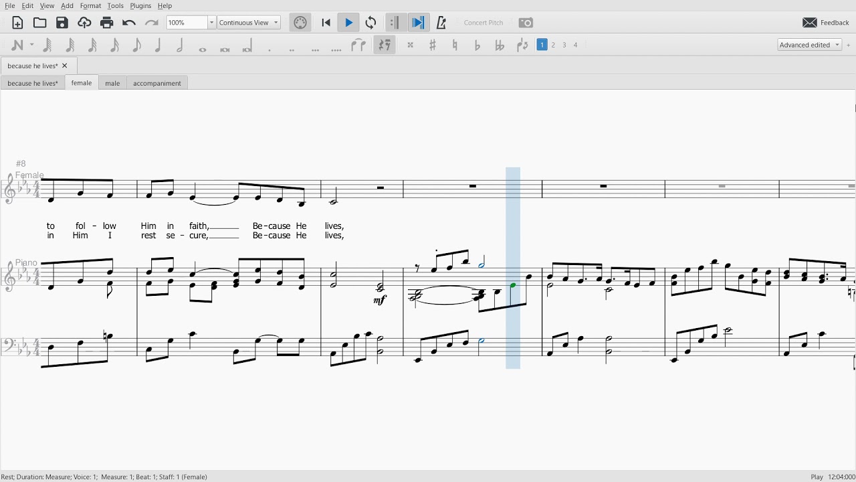Open the Add menu
Viewport: 856px width, 482px height.
click(x=67, y=5)
